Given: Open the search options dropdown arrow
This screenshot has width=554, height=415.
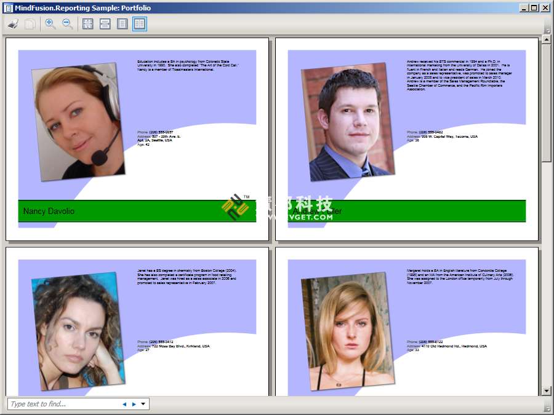Looking at the screenshot, I should [143, 404].
